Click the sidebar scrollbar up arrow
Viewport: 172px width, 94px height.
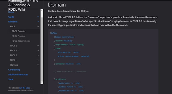(42, 11)
